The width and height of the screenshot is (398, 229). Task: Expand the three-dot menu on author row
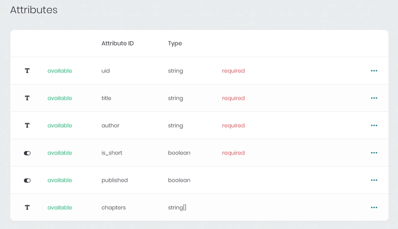pyautogui.click(x=374, y=126)
